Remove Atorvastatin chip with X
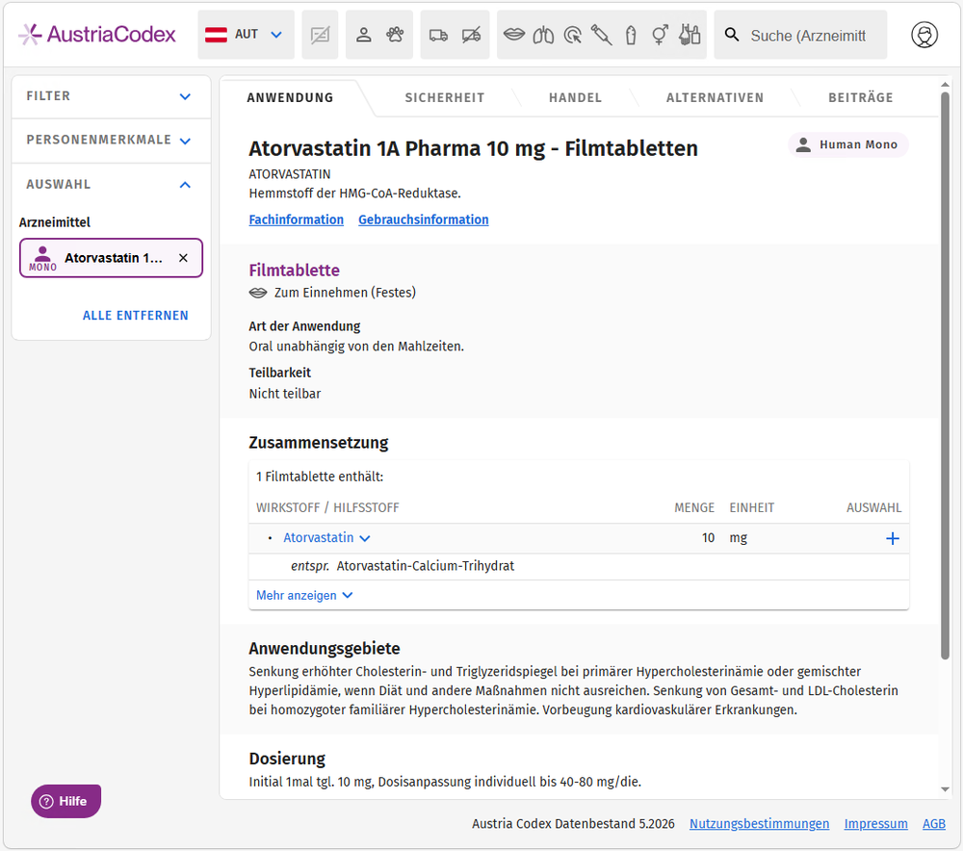 point(183,258)
